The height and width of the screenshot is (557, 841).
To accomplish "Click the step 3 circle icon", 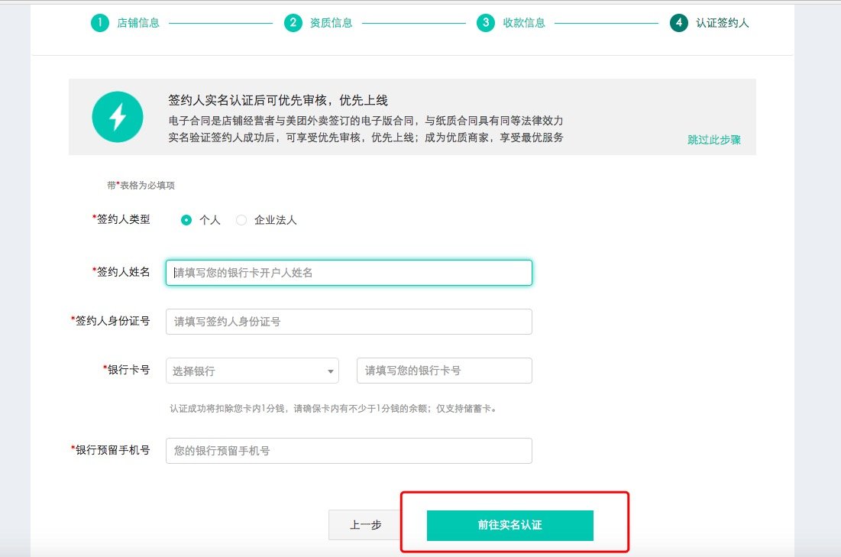I will (487, 23).
